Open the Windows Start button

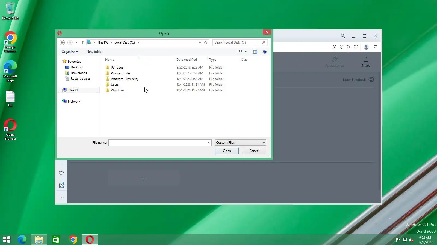tap(7, 240)
